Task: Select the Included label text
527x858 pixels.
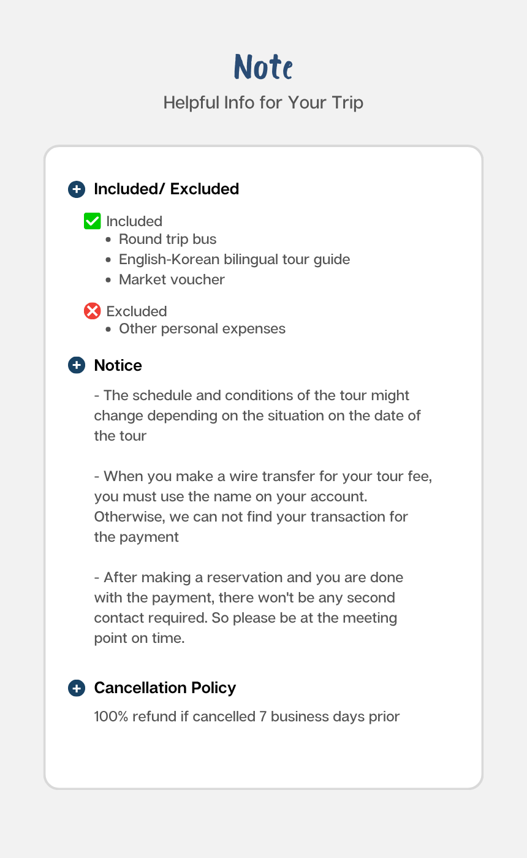Action: pyautogui.click(x=134, y=221)
